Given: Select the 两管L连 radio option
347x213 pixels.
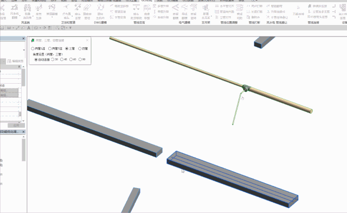Looking at the screenshot, I should click(x=38, y=48).
